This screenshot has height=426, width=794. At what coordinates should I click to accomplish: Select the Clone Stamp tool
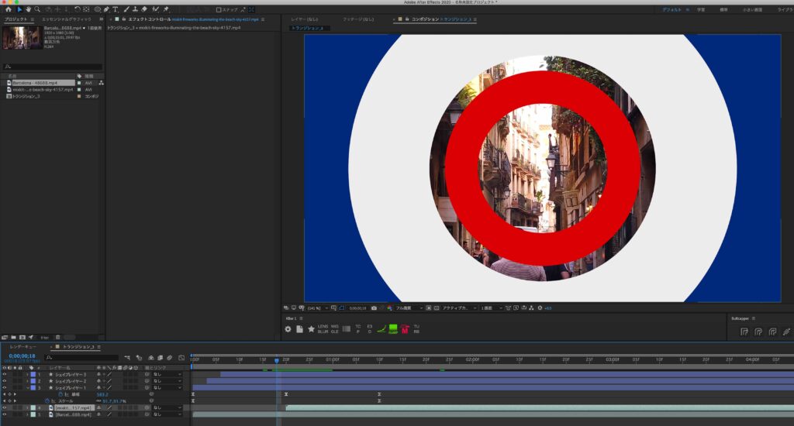135,9
